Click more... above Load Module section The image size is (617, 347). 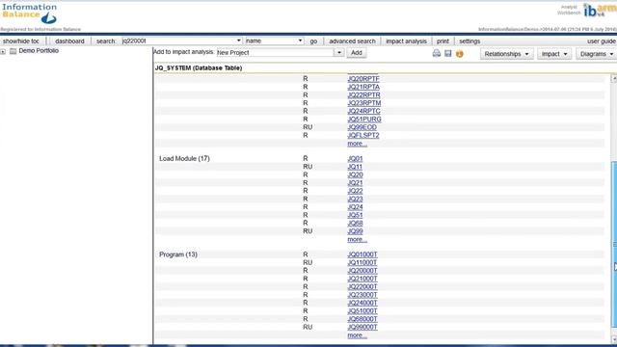(x=358, y=144)
